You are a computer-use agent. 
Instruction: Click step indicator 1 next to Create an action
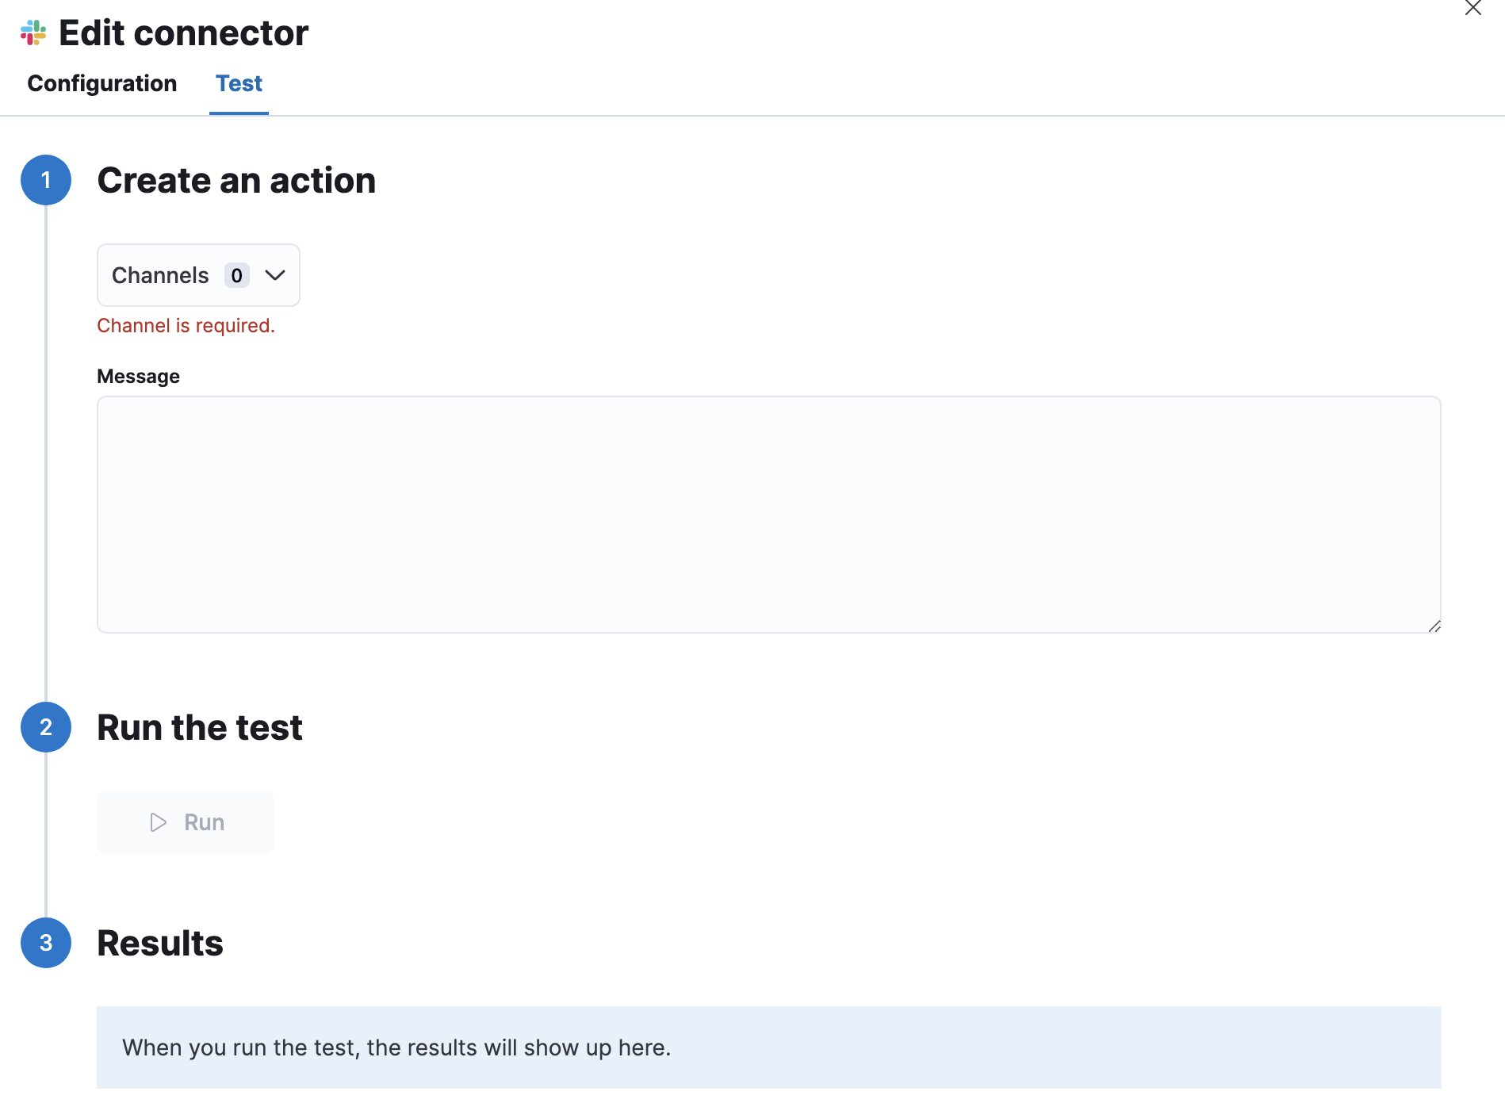tap(45, 180)
